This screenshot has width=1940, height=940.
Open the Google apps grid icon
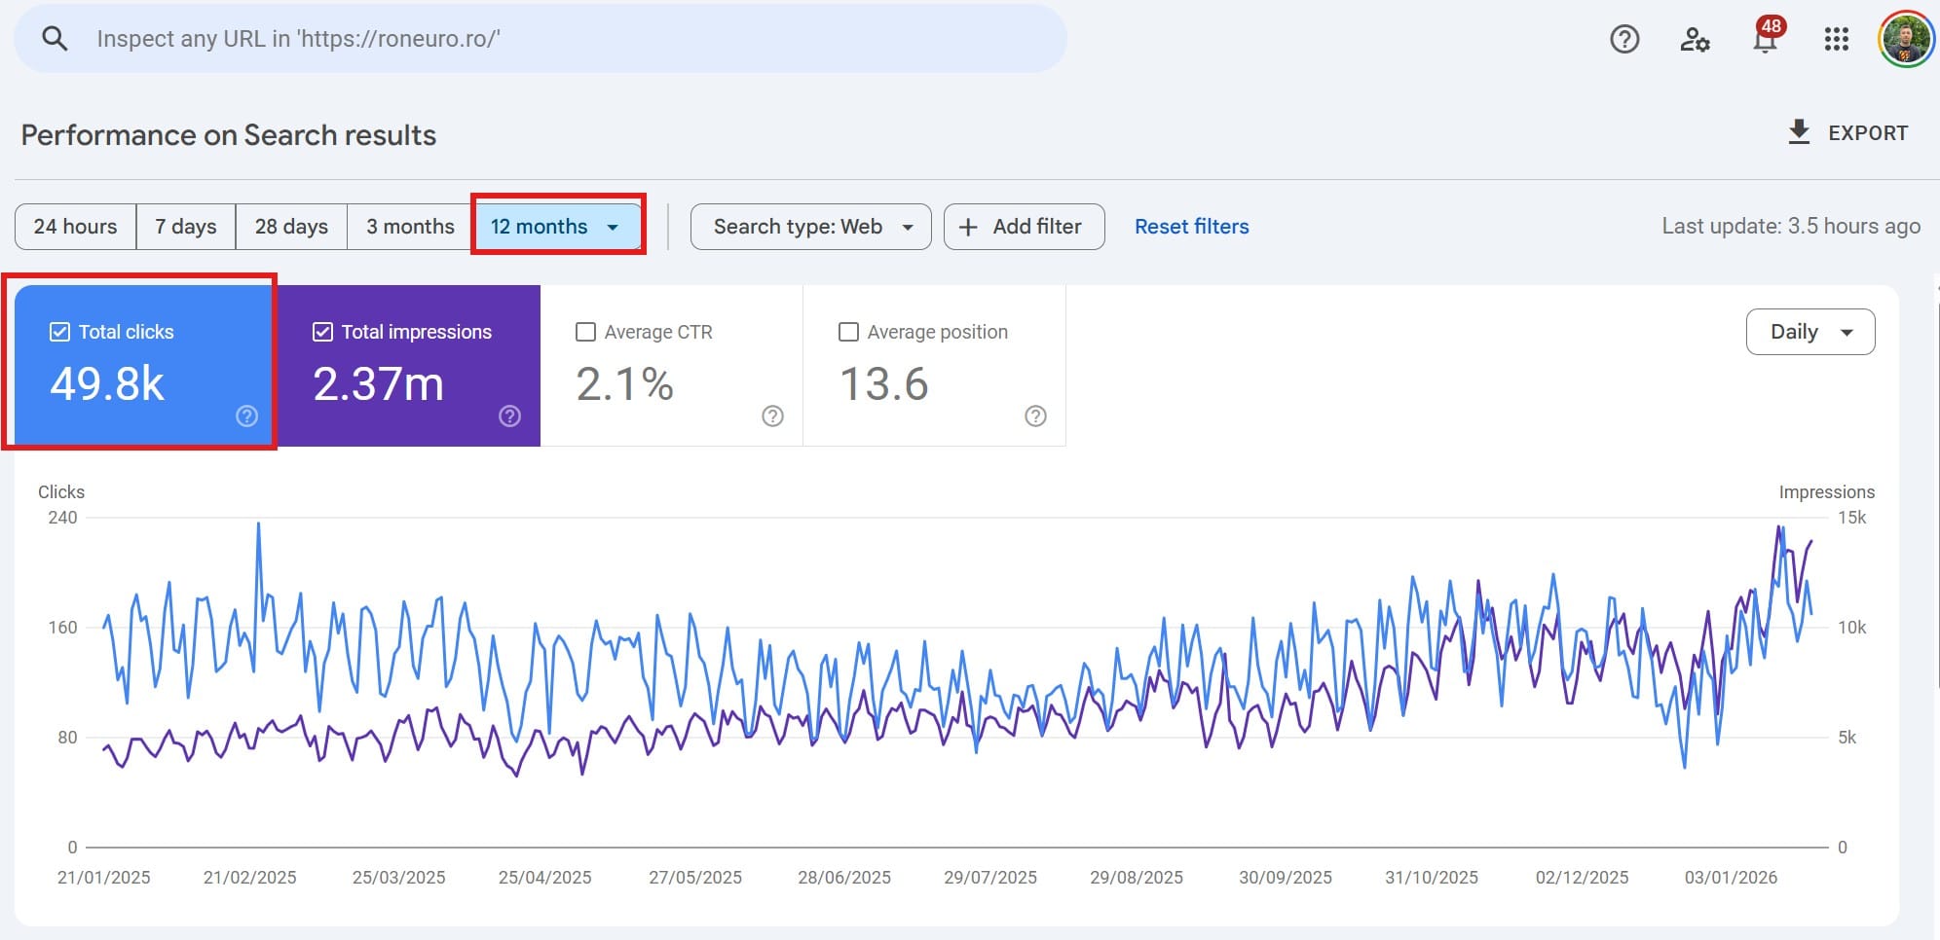1836,39
